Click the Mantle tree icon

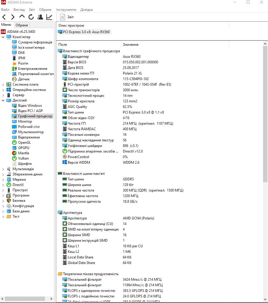pyautogui.click(x=14, y=153)
